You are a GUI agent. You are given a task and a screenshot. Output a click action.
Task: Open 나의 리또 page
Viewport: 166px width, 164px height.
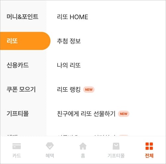point(69,65)
